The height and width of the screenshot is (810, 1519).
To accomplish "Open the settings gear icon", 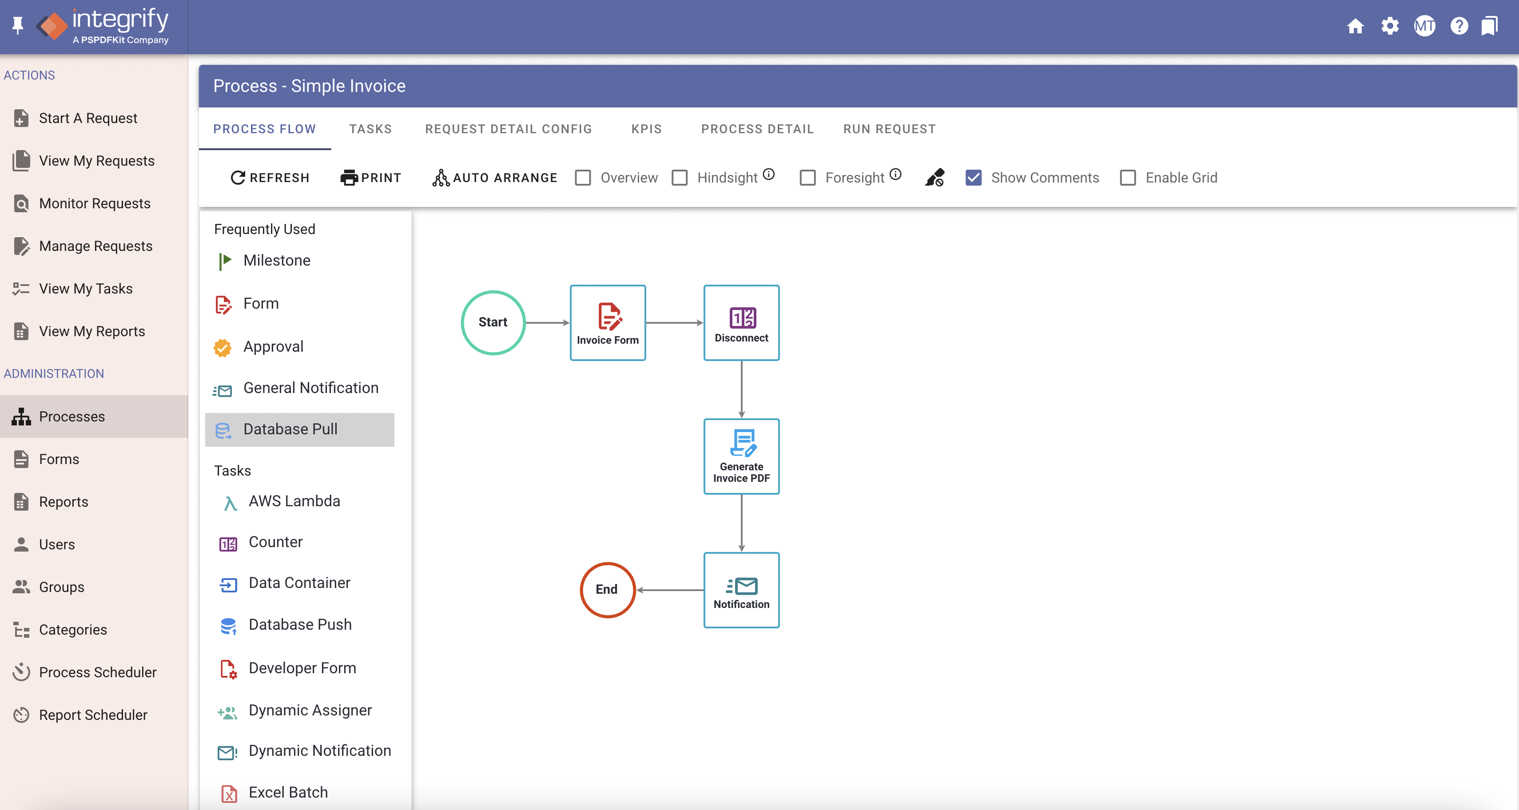I will coord(1390,26).
